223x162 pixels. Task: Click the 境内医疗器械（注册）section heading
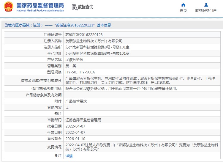[x=25, y=25]
